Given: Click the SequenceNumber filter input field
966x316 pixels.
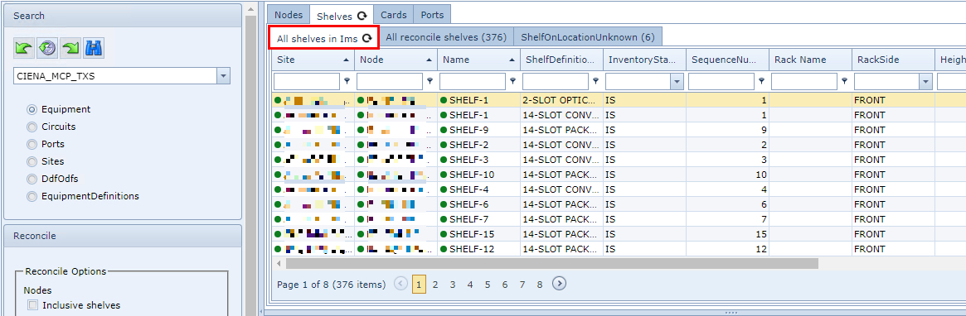Looking at the screenshot, I should pyautogui.click(x=721, y=81).
